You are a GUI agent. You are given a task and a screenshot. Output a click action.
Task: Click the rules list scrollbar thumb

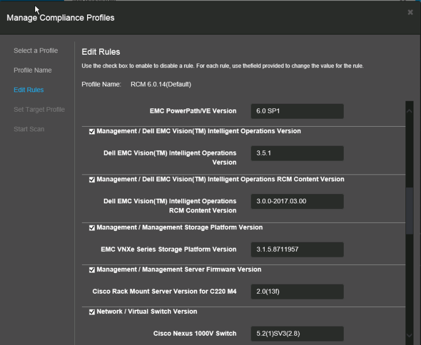(409, 210)
